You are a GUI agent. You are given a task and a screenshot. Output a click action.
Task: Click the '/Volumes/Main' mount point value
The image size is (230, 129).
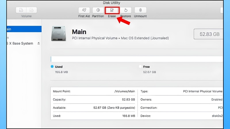pos(125,91)
